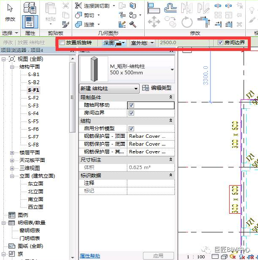Select 门明细表 schedule

tap(30, 238)
